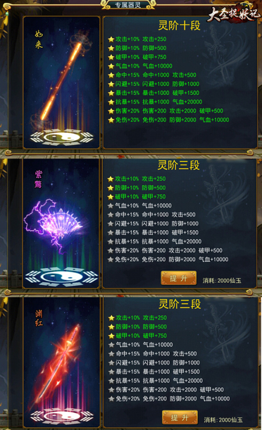The height and width of the screenshot is (430, 262).
Task: Click gray star beside 气血+10% in 紫鸾 panel
Action: click(110, 206)
